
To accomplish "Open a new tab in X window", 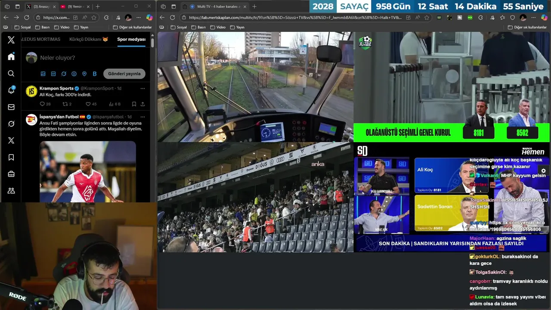I will tap(98, 6).
